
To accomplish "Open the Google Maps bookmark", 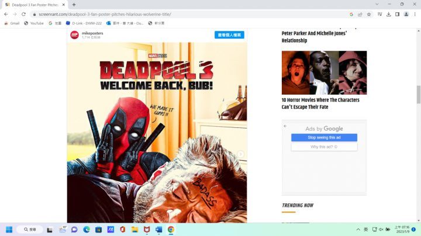I will pos(55,23).
